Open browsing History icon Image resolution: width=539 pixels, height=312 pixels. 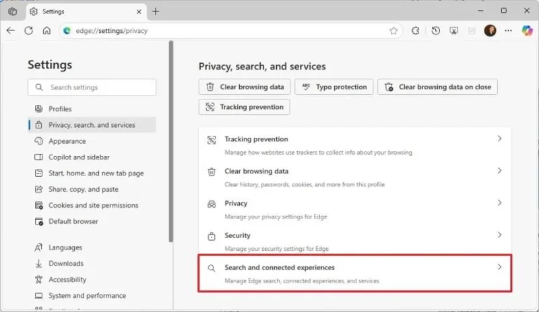(x=435, y=30)
